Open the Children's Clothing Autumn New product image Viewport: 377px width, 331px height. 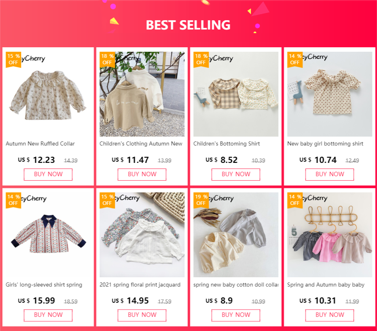pyautogui.click(x=142, y=94)
